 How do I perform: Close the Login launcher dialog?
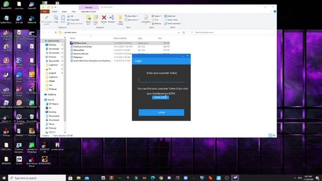187,56
